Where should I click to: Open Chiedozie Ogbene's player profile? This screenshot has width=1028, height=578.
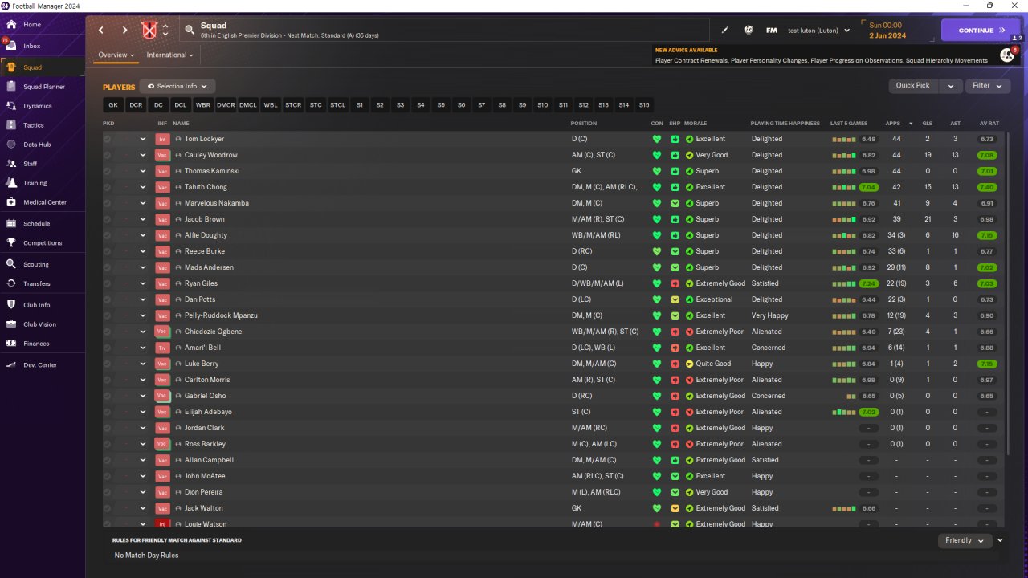pyautogui.click(x=213, y=332)
